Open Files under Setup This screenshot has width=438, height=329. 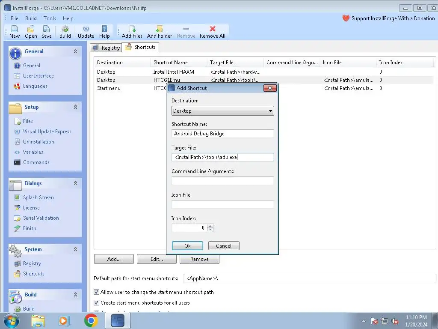coord(28,121)
